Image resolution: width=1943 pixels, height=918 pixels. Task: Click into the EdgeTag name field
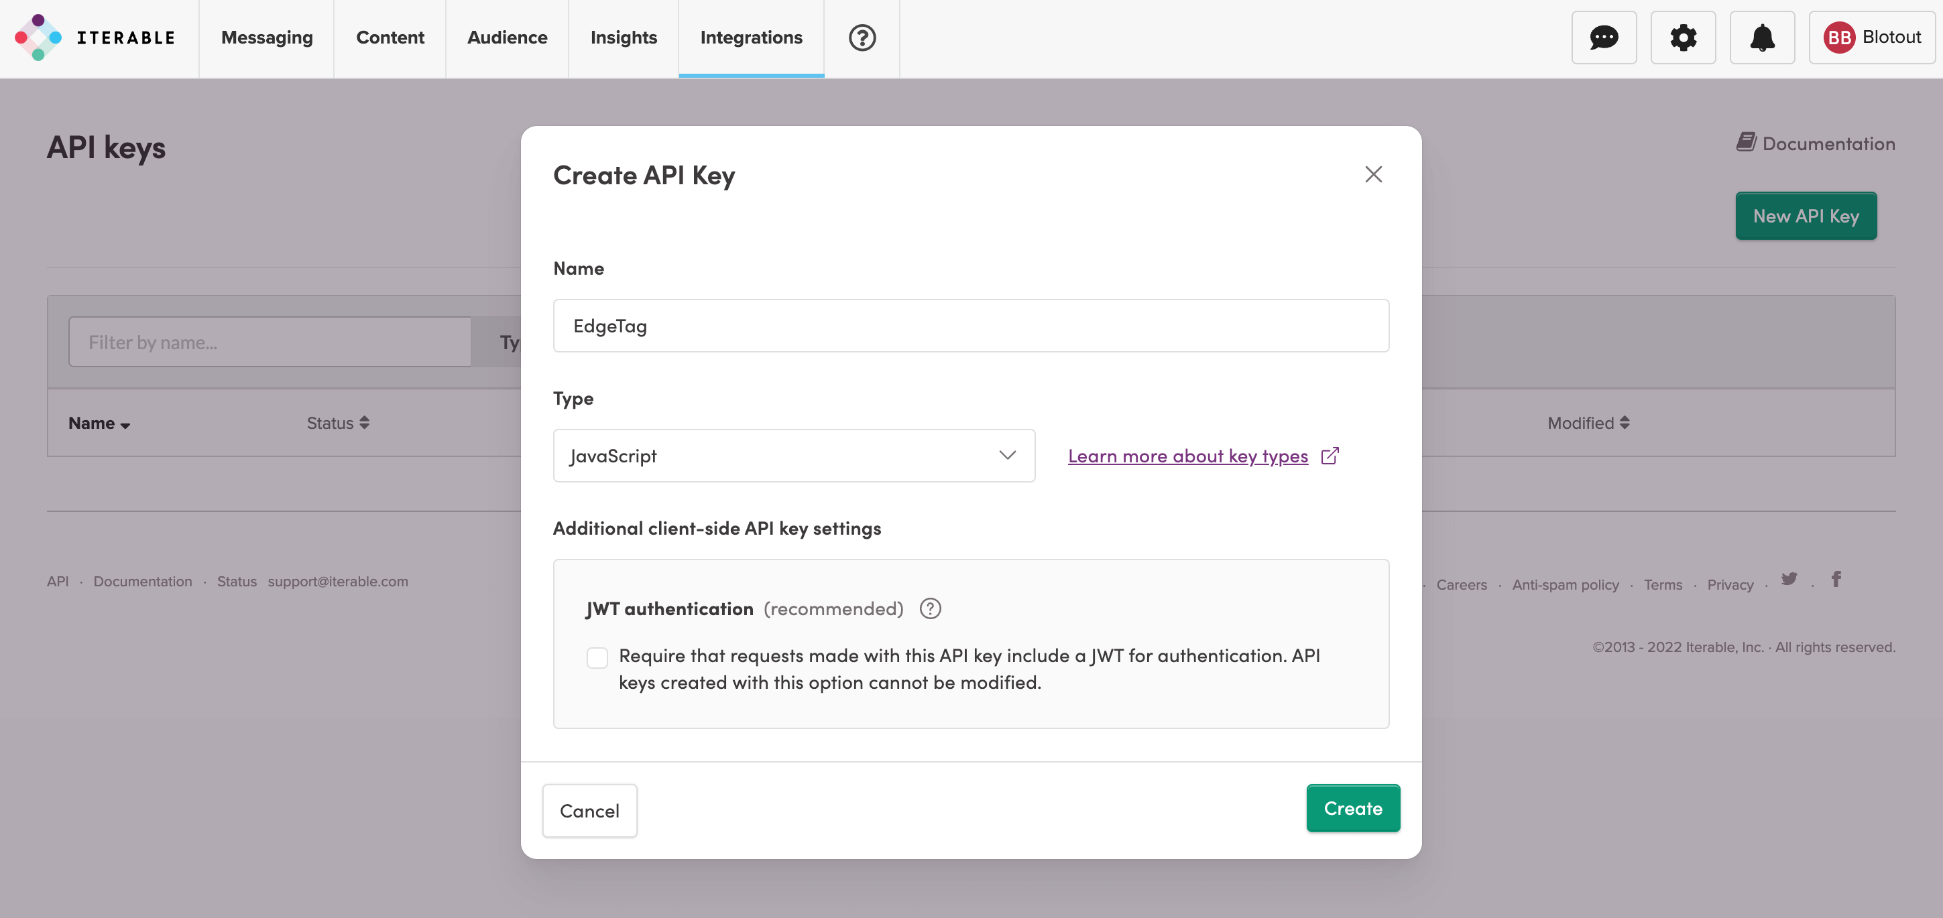(x=971, y=326)
